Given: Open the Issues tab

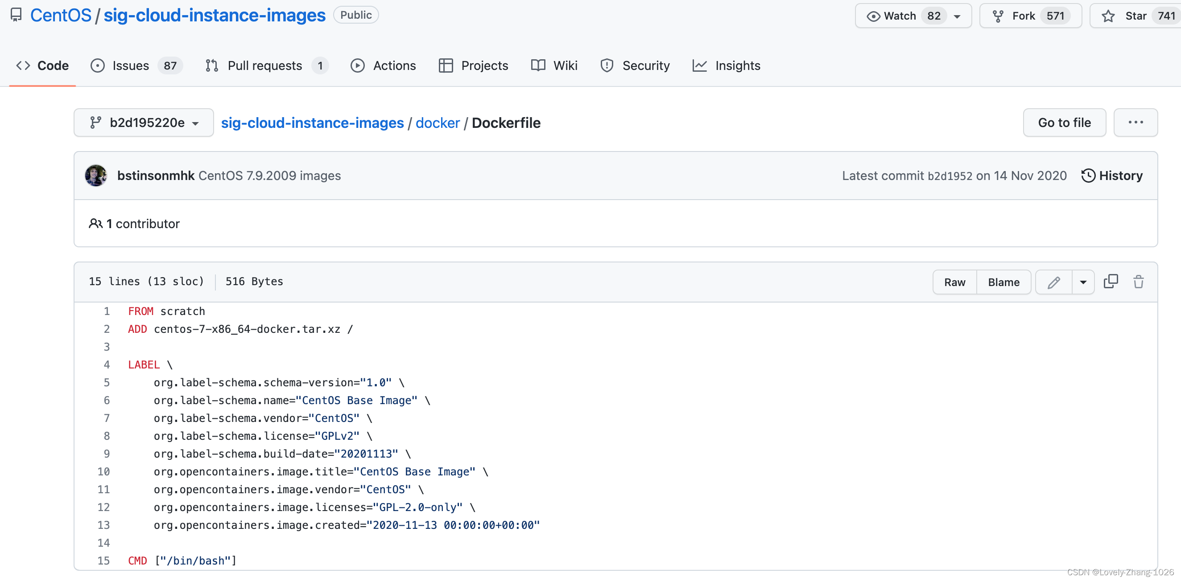Looking at the screenshot, I should click(136, 65).
